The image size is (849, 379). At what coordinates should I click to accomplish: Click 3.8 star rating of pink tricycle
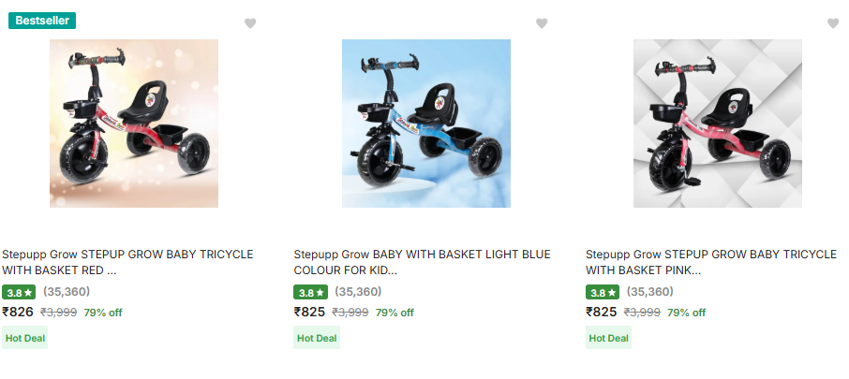602,292
